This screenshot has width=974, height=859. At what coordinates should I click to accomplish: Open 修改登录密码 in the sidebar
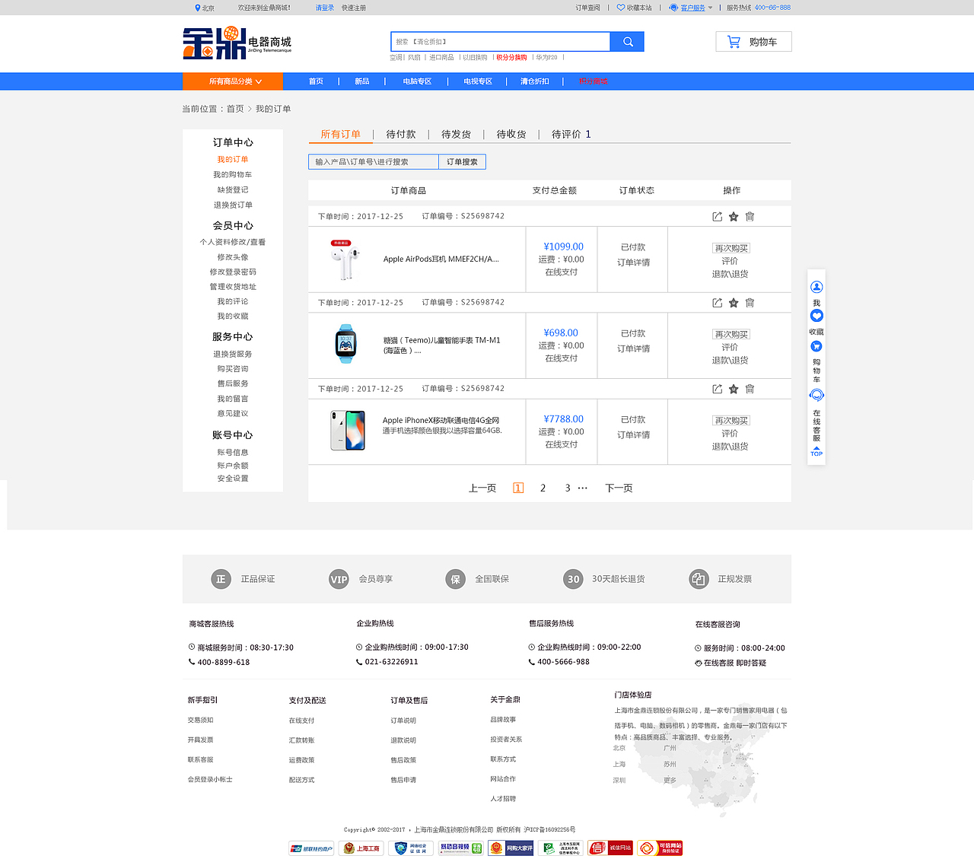[x=233, y=272]
